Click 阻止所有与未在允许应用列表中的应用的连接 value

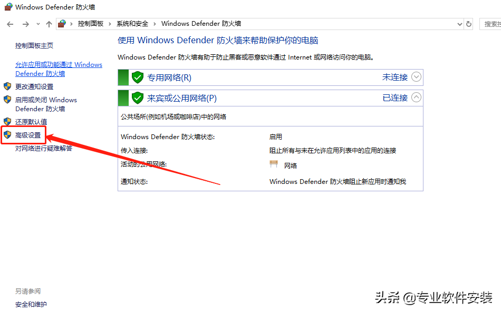(333, 150)
